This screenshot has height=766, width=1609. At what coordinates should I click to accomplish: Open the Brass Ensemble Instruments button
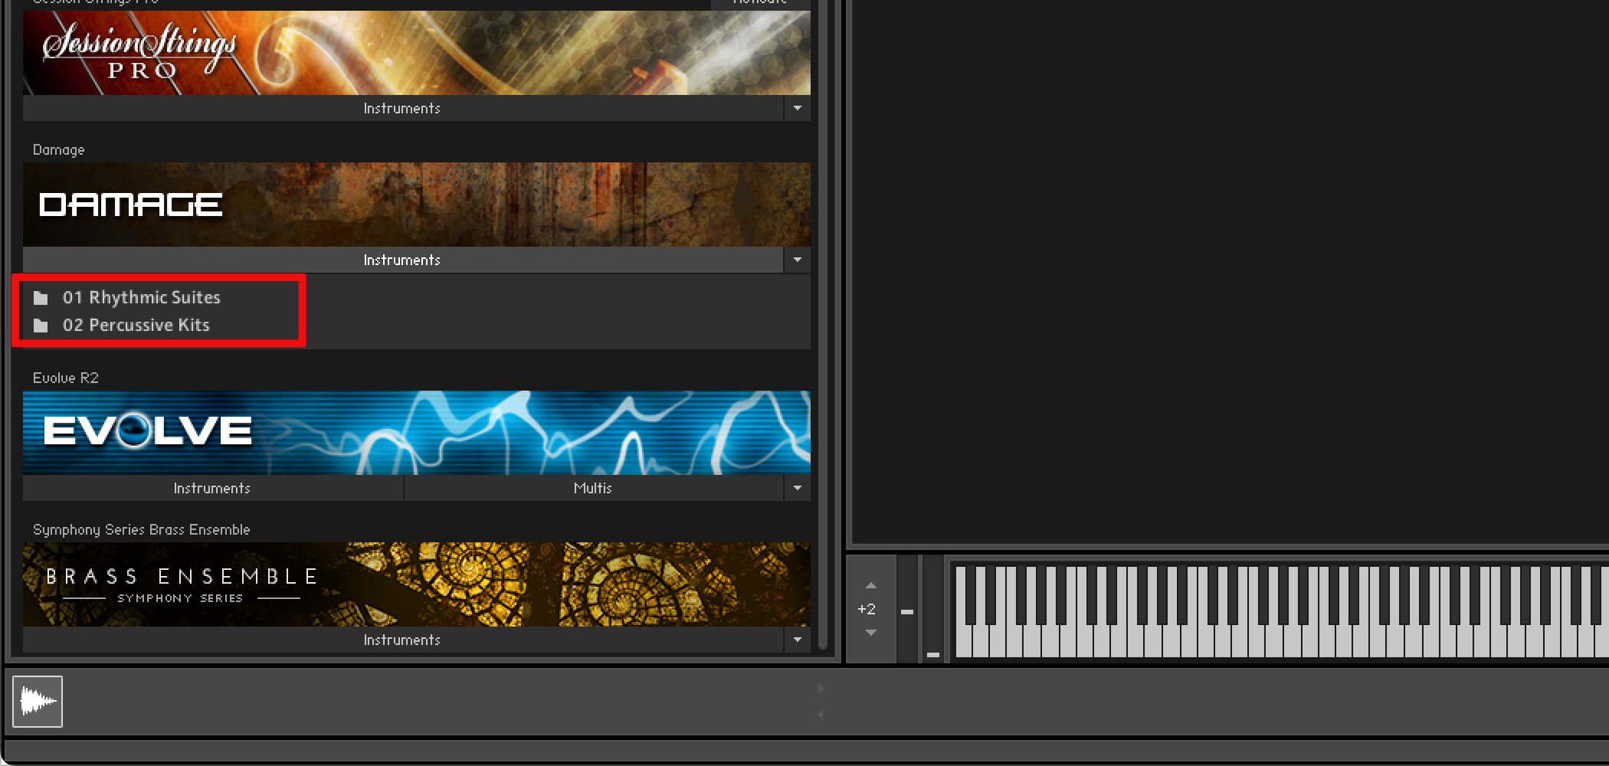click(403, 640)
